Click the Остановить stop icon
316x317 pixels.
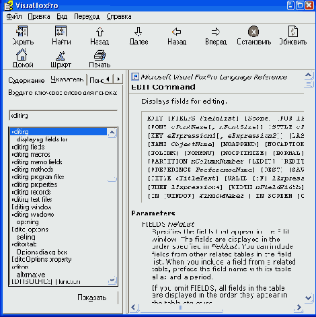[253, 32]
